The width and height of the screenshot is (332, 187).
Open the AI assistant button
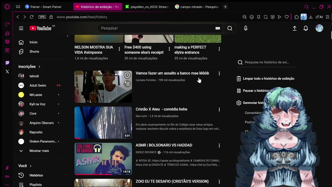[319, 17]
